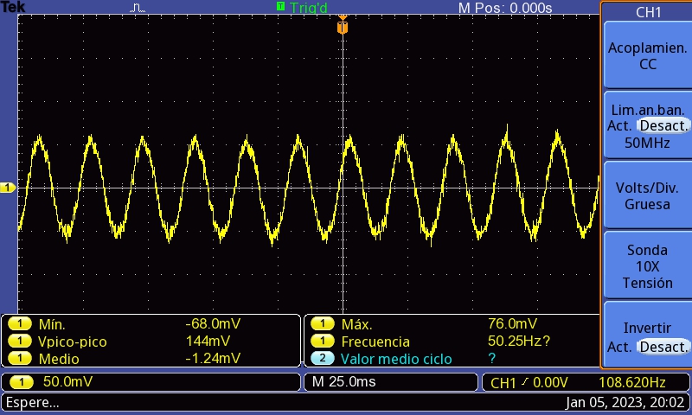Click the Vpico-pico value 144mV
The image size is (692, 415).
pyautogui.click(x=208, y=342)
